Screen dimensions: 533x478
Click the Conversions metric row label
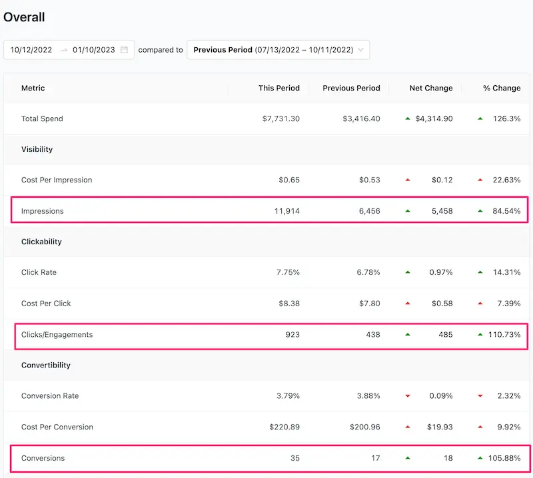coord(43,458)
